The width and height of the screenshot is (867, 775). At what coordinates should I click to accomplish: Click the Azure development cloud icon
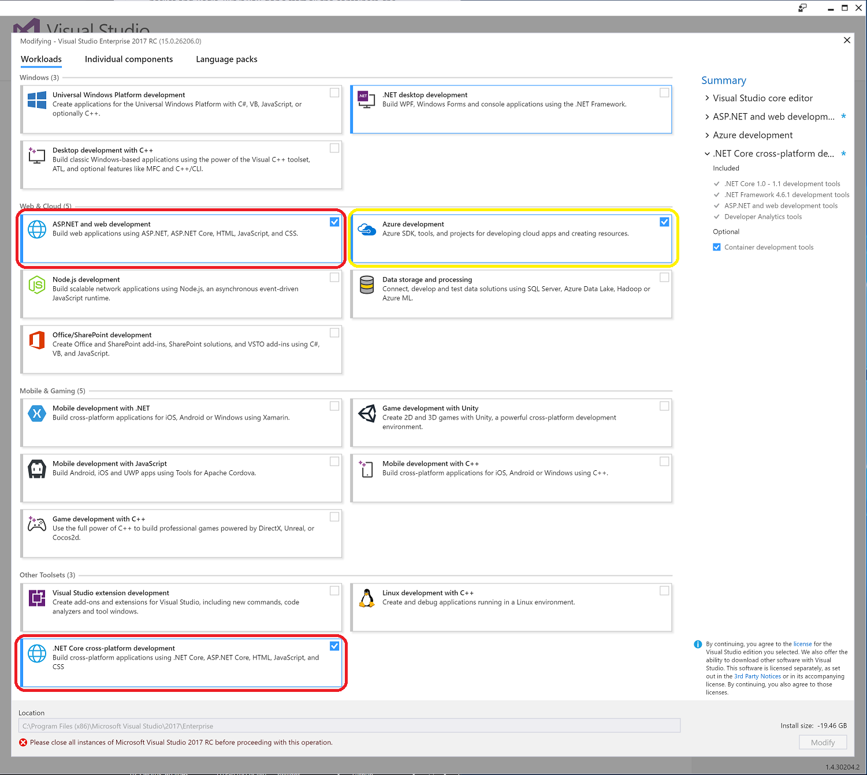pyautogui.click(x=367, y=229)
